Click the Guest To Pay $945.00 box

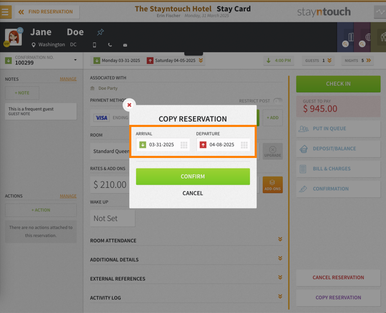[338, 106]
